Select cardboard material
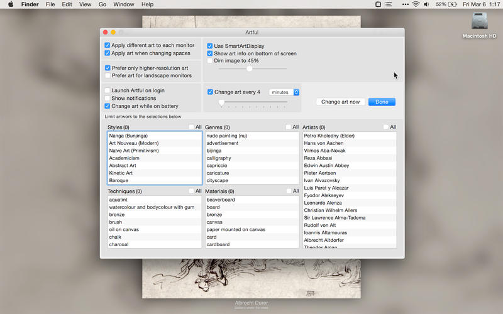The image size is (503, 314). (x=252, y=244)
